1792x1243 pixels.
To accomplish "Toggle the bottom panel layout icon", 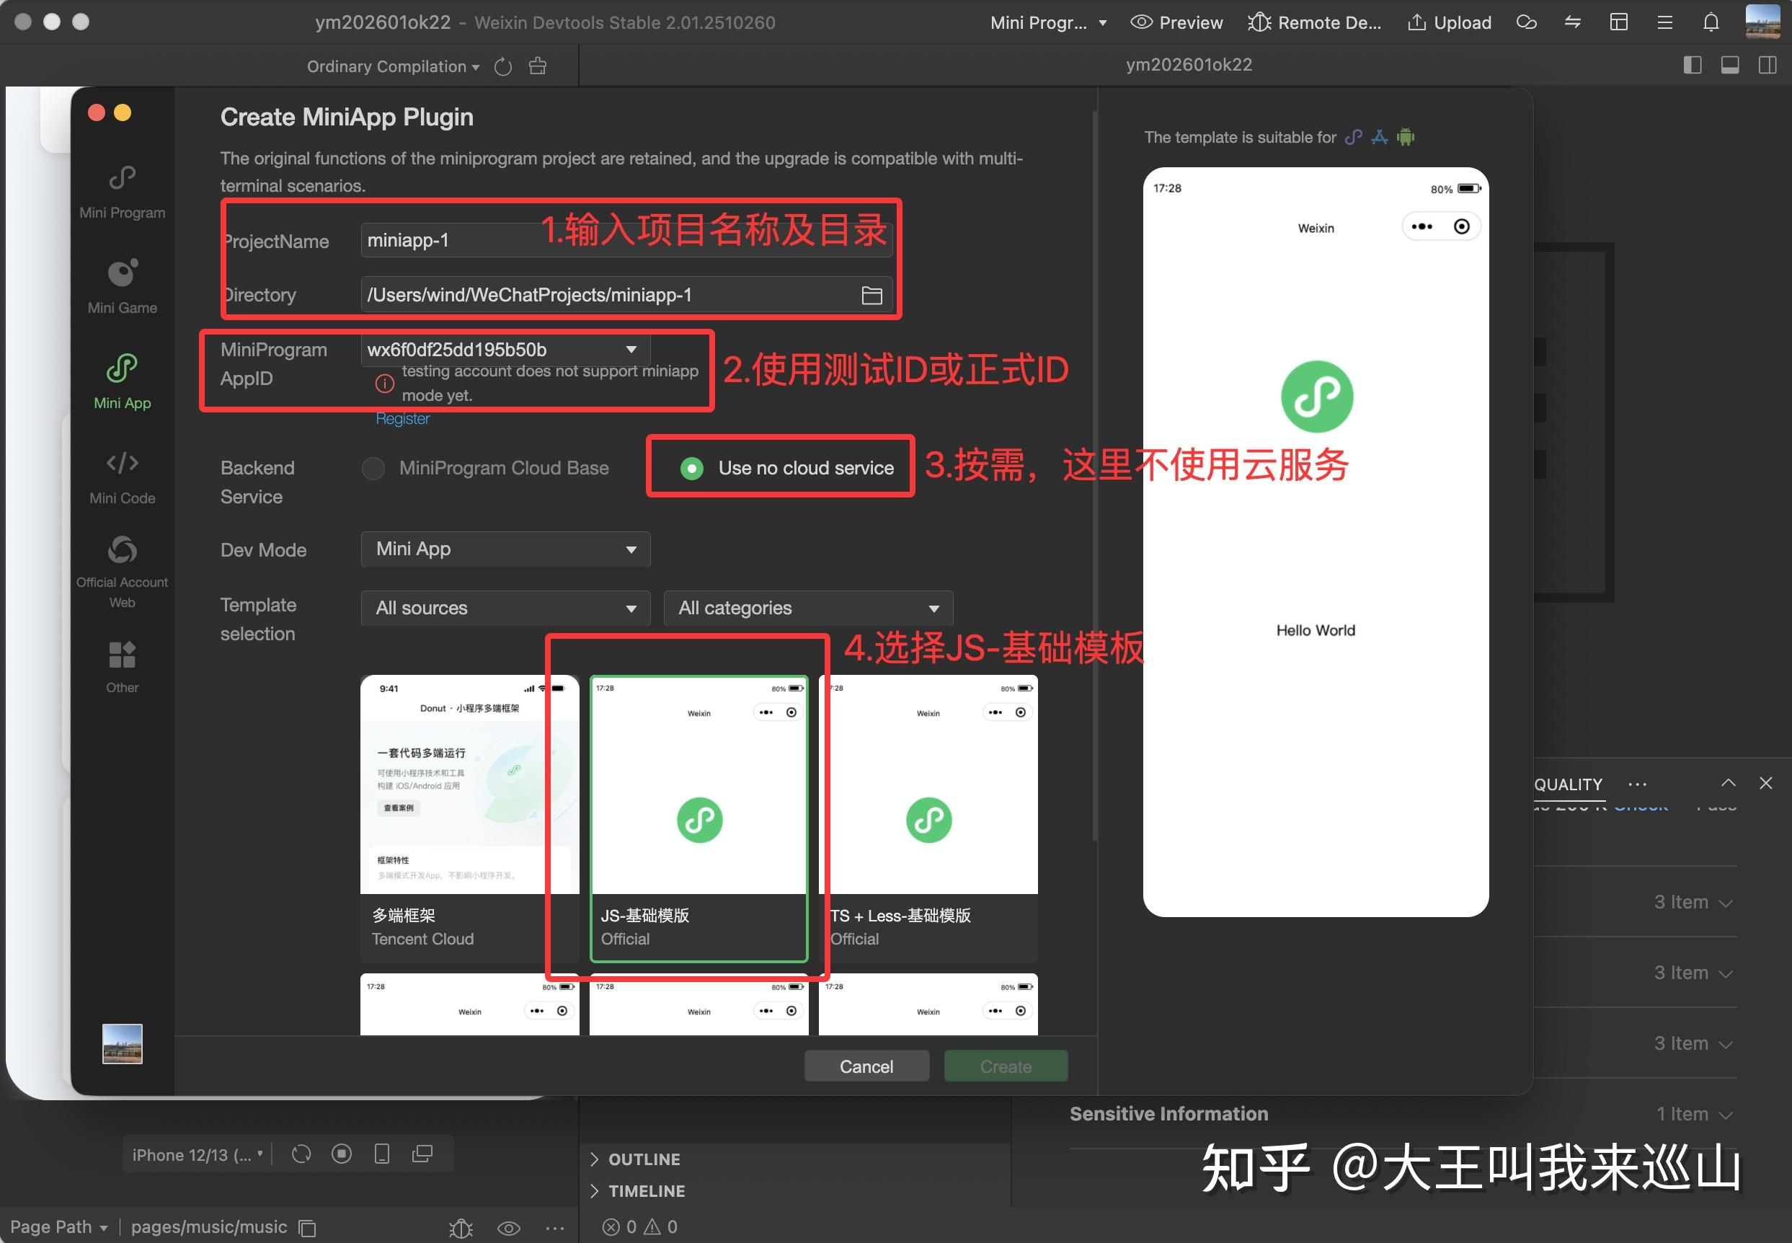I will coord(1730,66).
